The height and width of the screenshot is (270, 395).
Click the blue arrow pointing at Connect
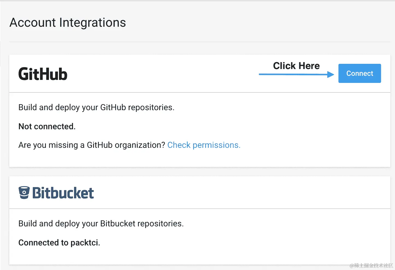point(296,74)
